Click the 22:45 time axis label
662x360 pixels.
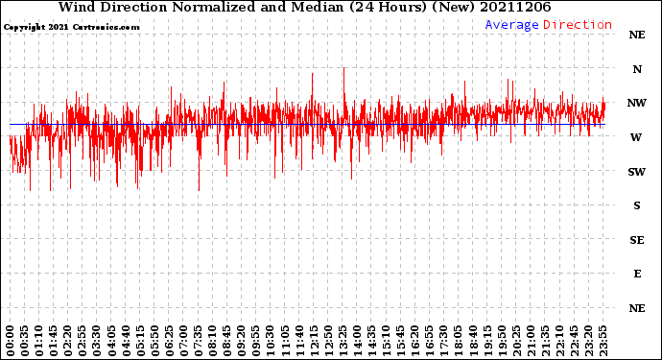pyautogui.click(x=574, y=341)
